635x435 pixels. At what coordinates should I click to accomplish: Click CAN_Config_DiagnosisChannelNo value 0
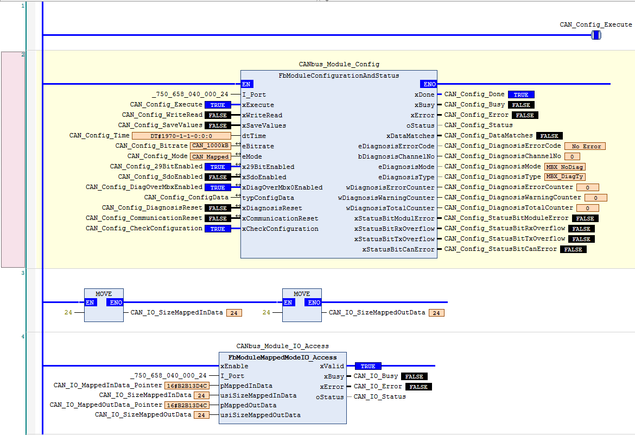pyautogui.click(x=572, y=156)
